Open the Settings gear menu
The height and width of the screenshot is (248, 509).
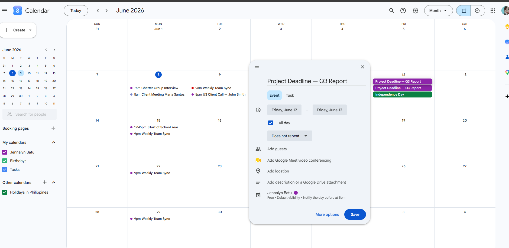coord(415,11)
